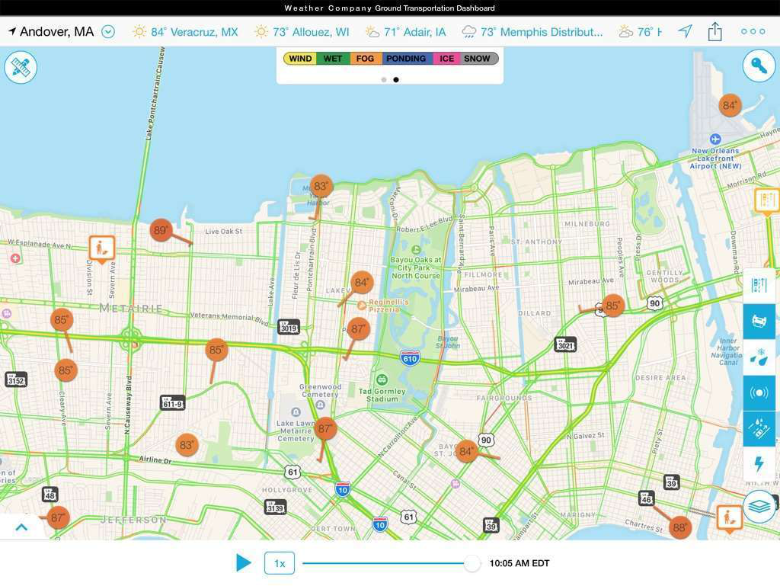The width and height of the screenshot is (780, 586).
Task: Select the 89° temperature pin near Live Oak St
Action: click(161, 230)
